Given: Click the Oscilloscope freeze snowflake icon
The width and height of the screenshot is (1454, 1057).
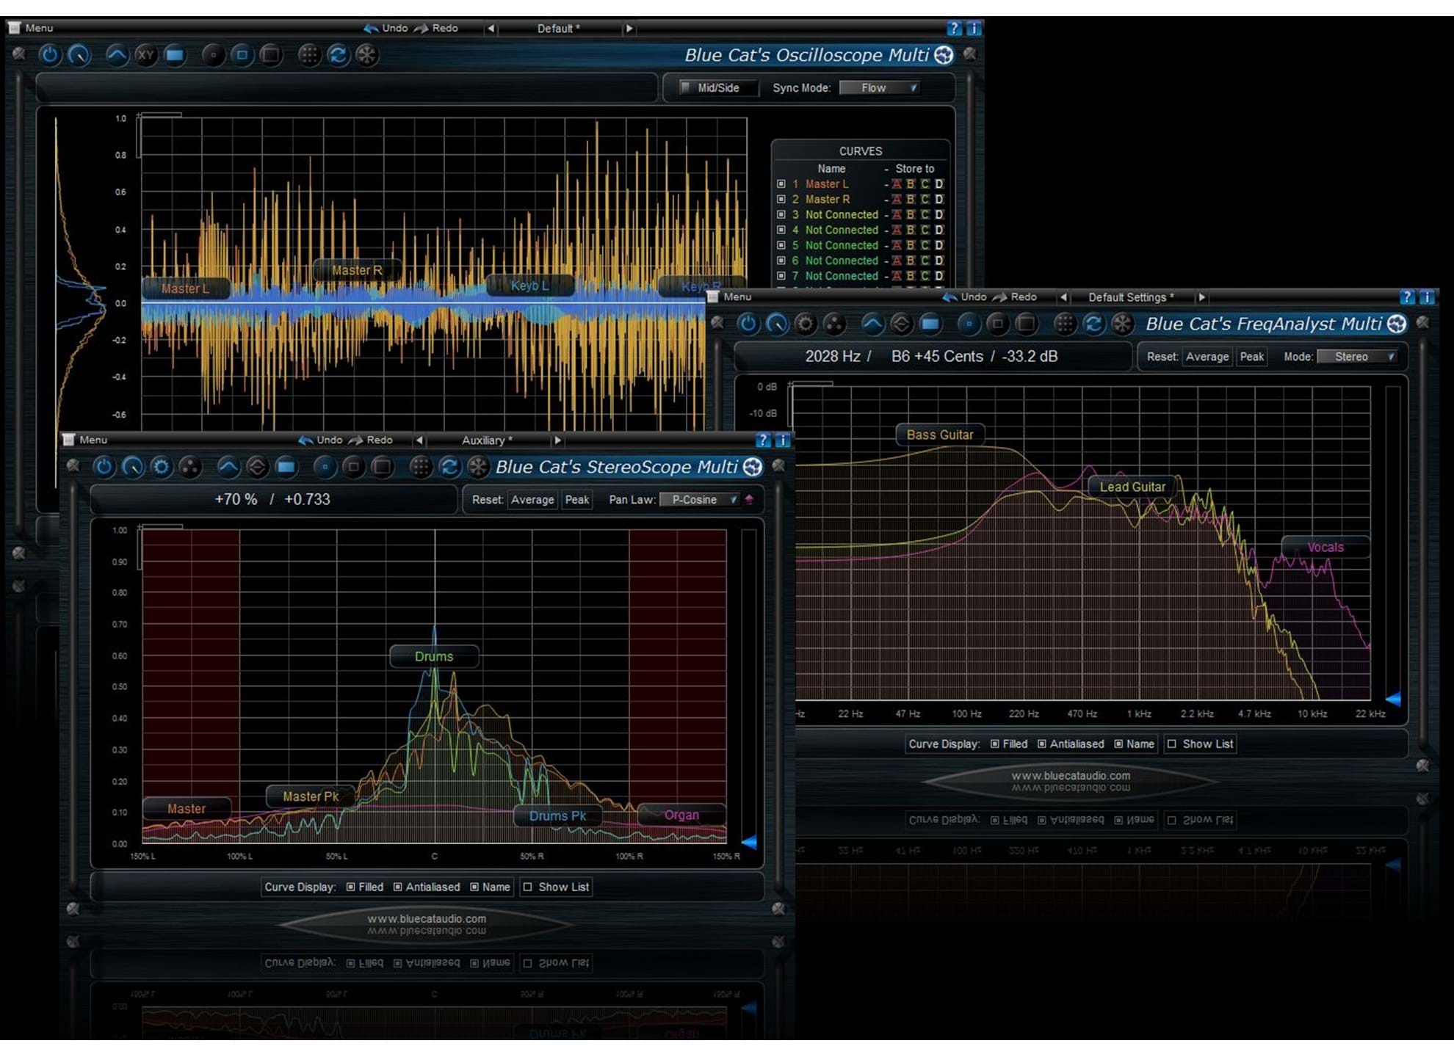Looking at the screenshot, I should (x=367, y=55).
